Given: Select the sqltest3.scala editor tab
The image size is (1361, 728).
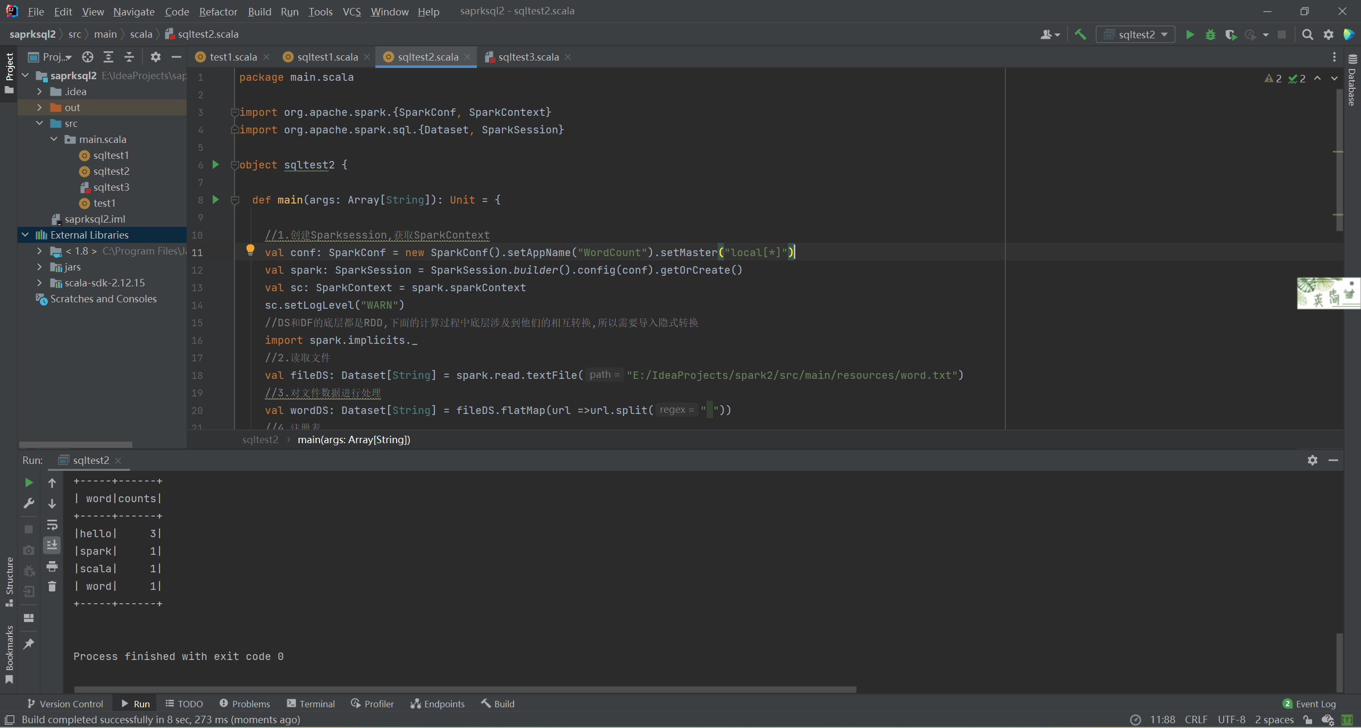Looking at the screenshot, I should click(x=526, y=57).
